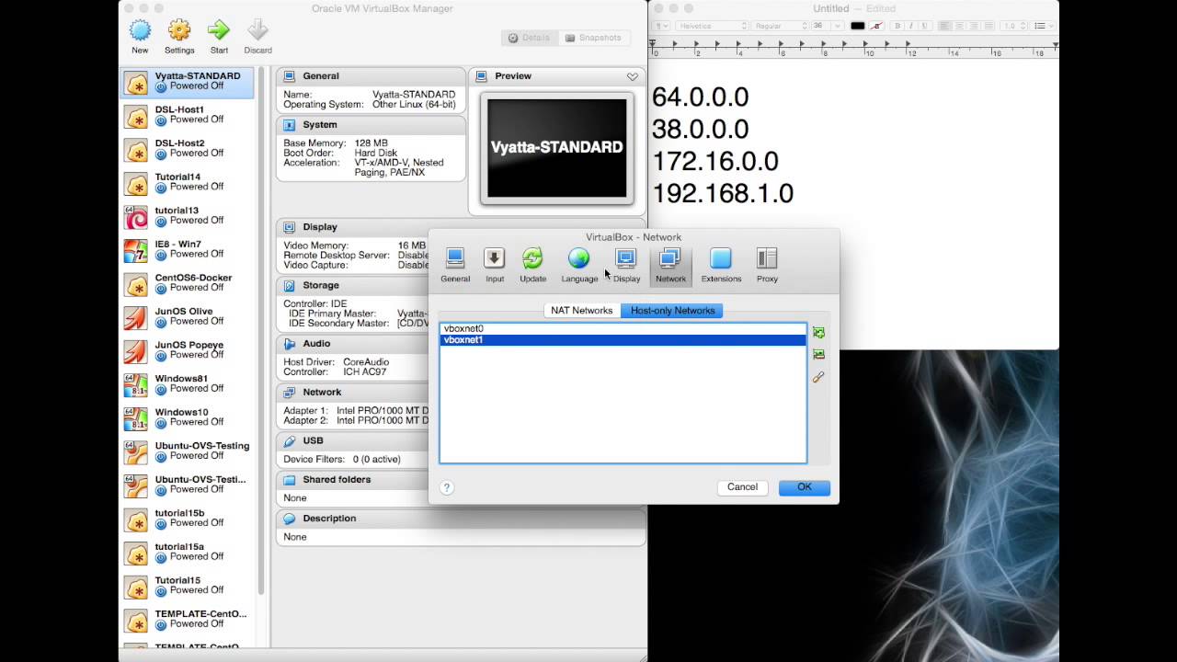This screenshot has width=1177, height=662.
Task: Align text right in TextEdit
Action: click(974, 26)
